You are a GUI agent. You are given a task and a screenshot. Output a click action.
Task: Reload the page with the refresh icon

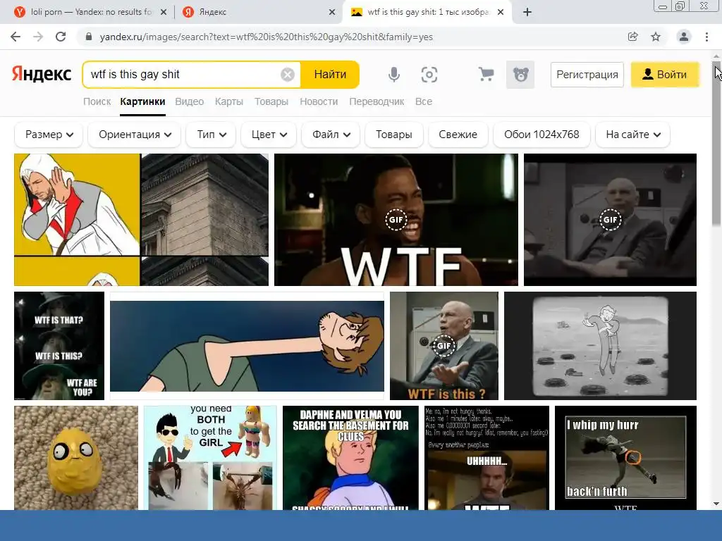(x=61, y=37)
